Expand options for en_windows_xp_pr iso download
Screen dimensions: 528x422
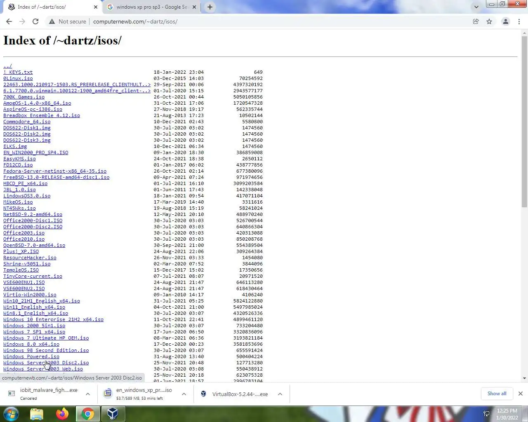click(x=184, y=394)
